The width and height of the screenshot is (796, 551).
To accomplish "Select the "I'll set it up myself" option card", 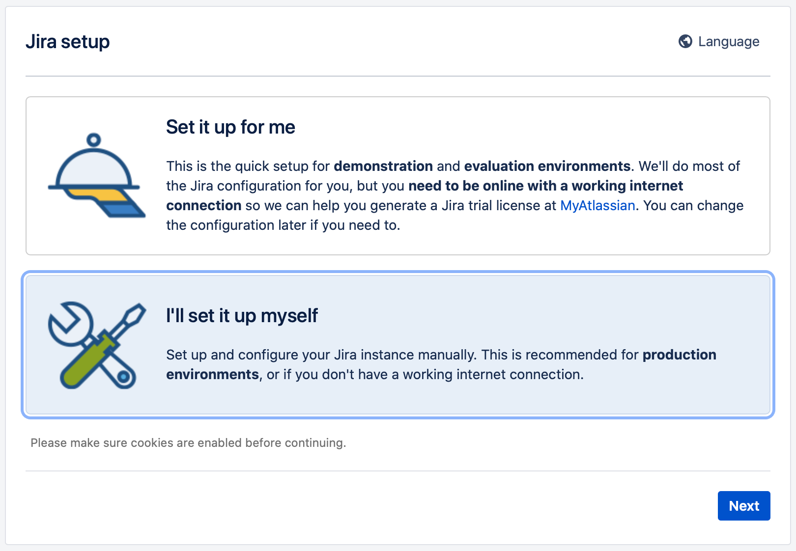I will pyautogui.click(x=398, y=345).
